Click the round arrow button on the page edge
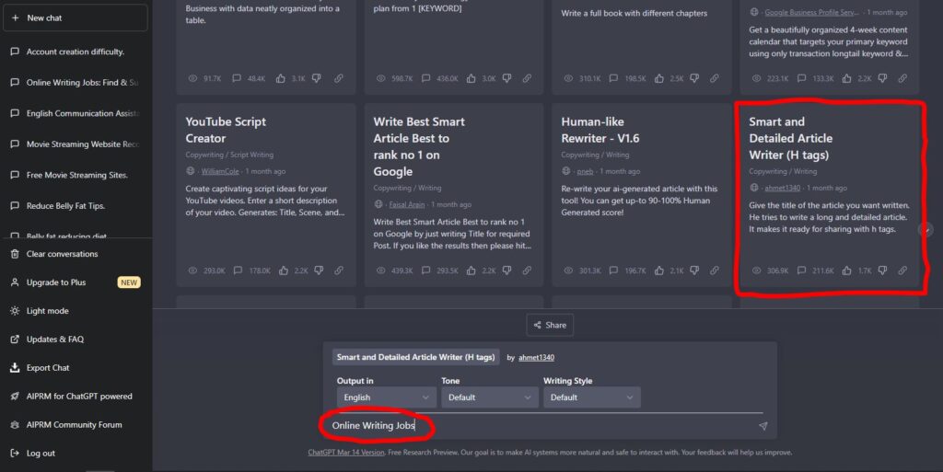The image size is (943, 472). pos(926,229)
